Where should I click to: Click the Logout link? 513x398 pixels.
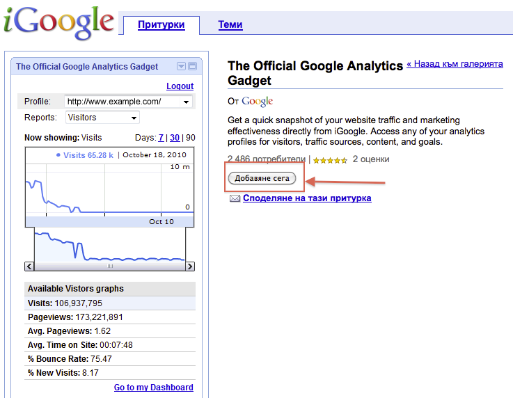180,86
